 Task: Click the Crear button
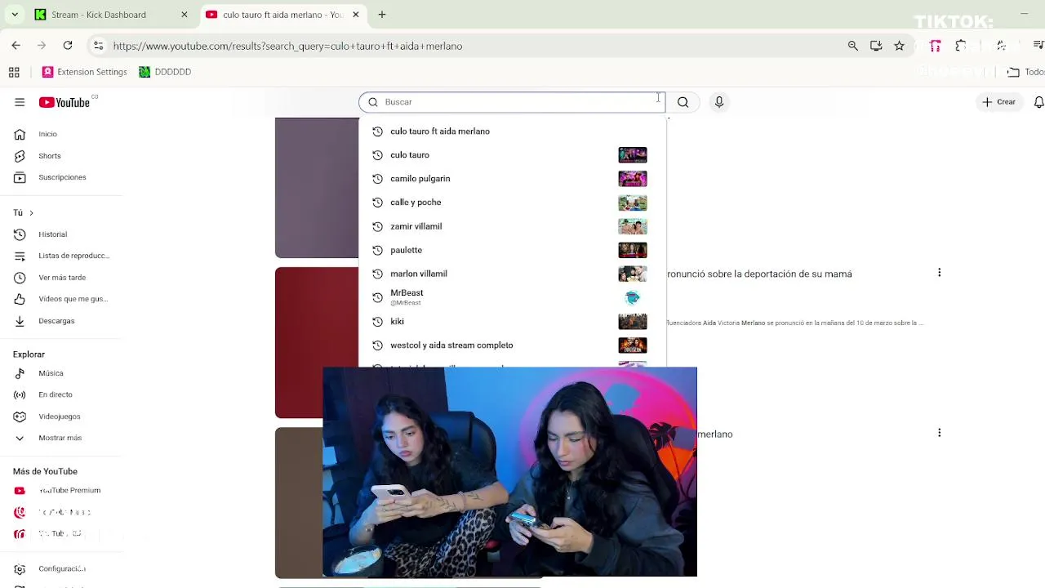pos(999,102)
